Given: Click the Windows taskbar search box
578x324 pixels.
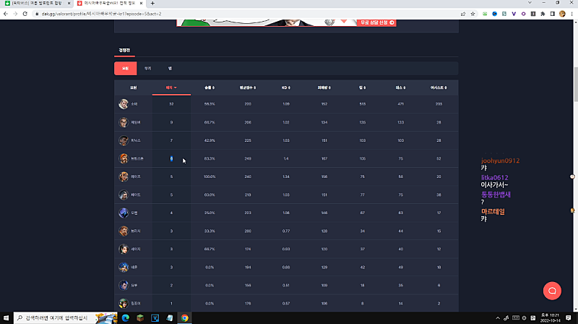Looking at the screenshot, I should [66, 317].
